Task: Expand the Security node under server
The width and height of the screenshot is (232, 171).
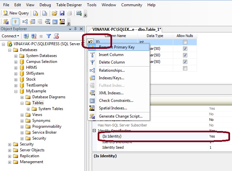Action: [x=9, y=144]
